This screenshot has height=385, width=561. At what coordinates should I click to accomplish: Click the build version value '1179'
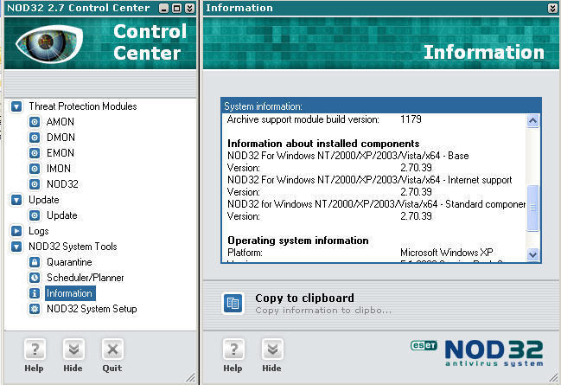pos(411,119)
